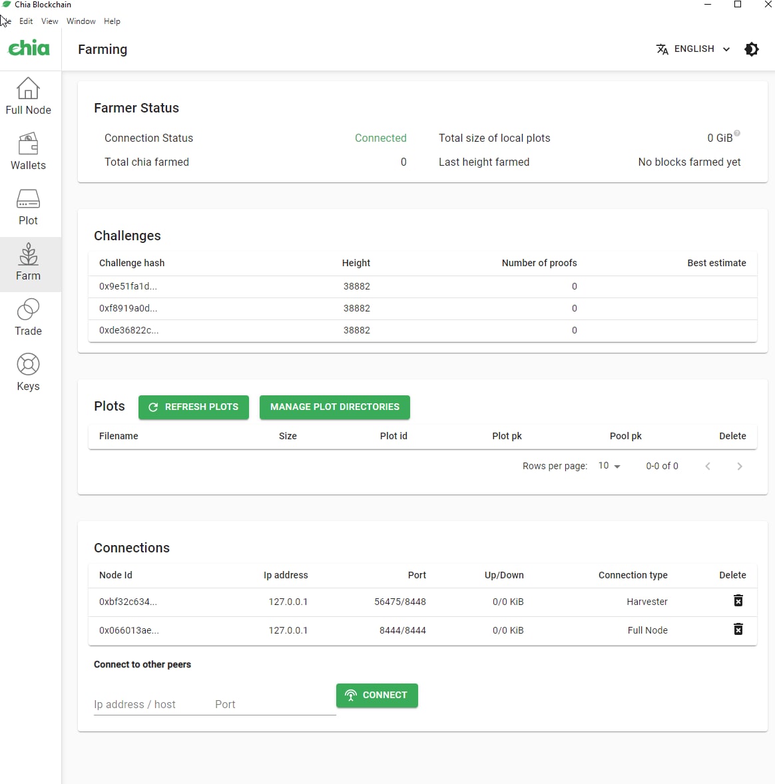775x784 pixels.
Task: Go to previous plots page
Action: pos(708,466)
